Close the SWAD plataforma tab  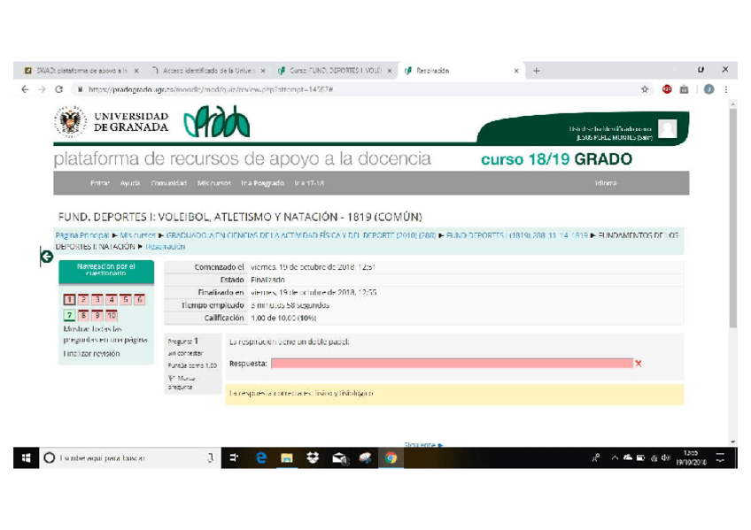tap(136, 71)
